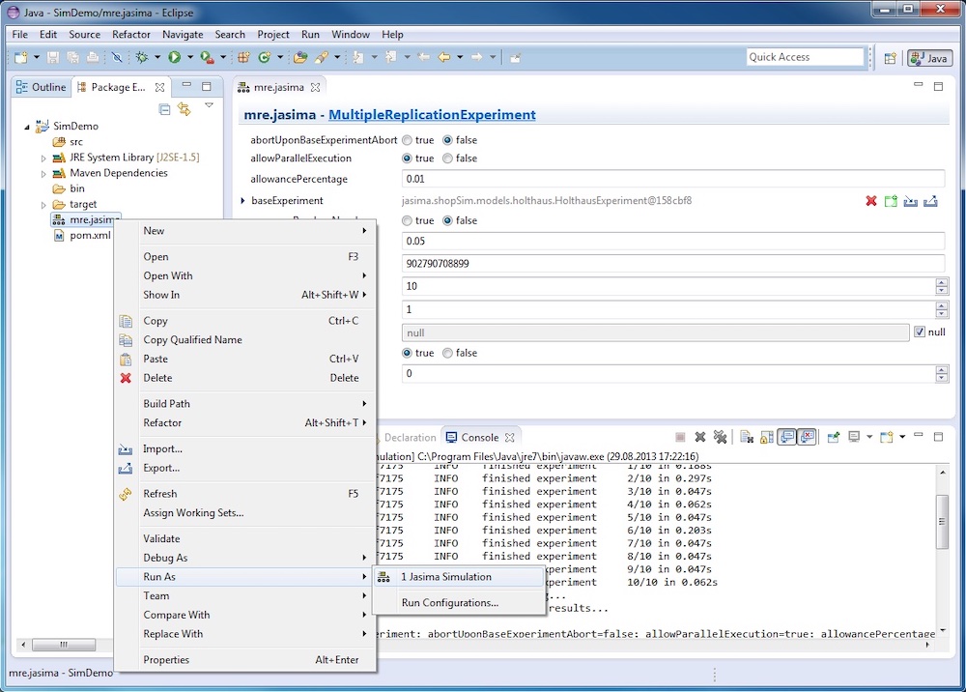
Task: Open the Run button dropdown arrow
Action: (189, 57)
